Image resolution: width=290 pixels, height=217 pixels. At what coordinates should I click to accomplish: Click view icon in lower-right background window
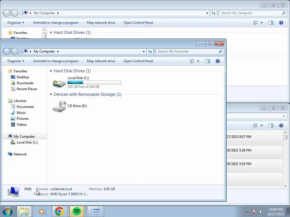click(x=255, y=125)
